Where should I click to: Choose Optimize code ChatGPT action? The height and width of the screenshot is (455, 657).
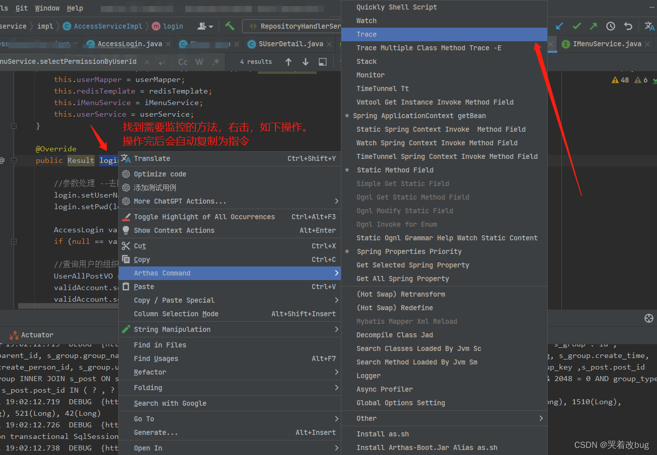pos(230,174)
